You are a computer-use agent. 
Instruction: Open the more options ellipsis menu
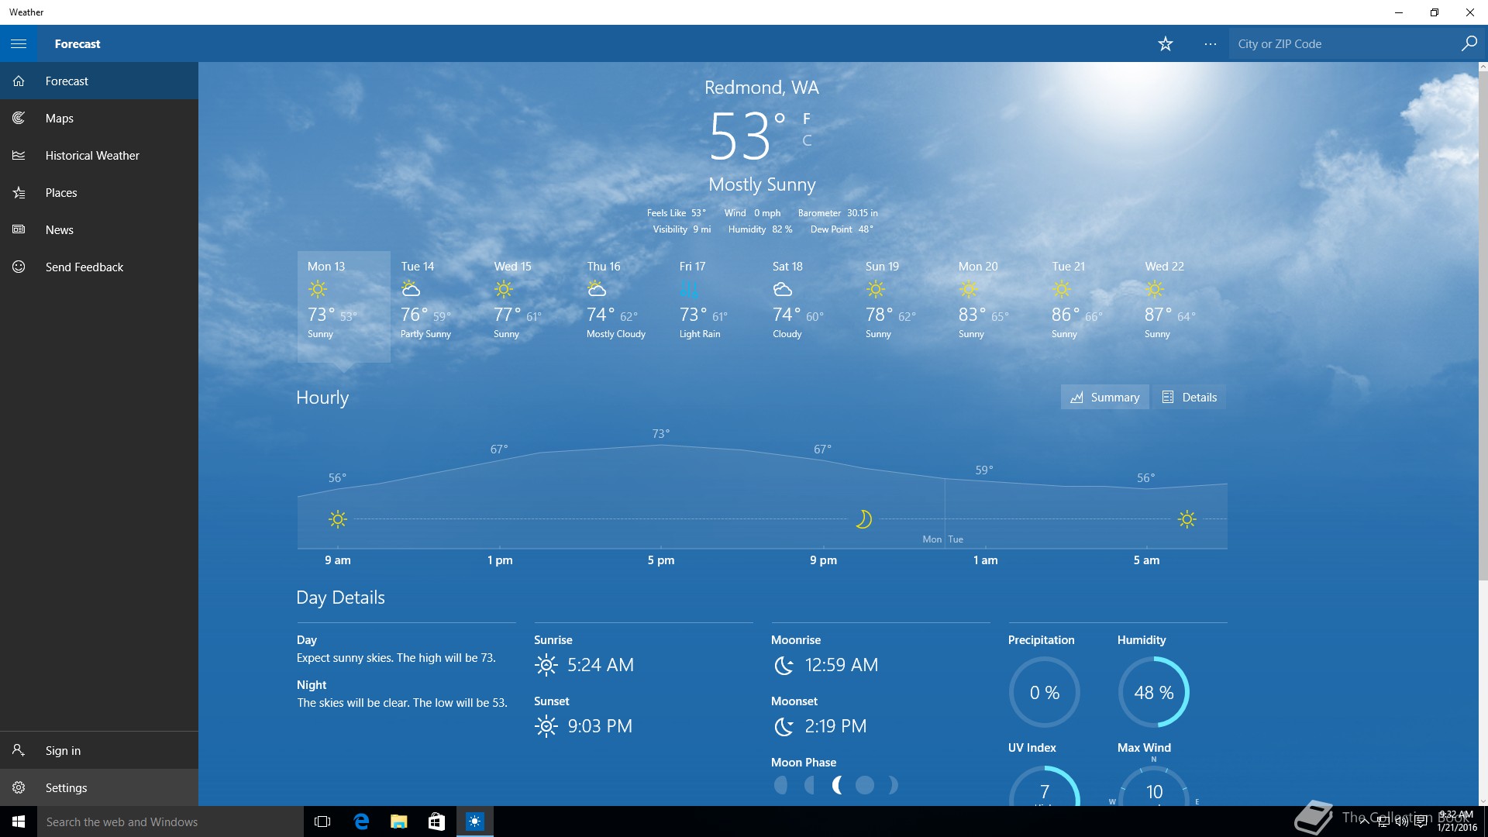(x=1211, y=44)
